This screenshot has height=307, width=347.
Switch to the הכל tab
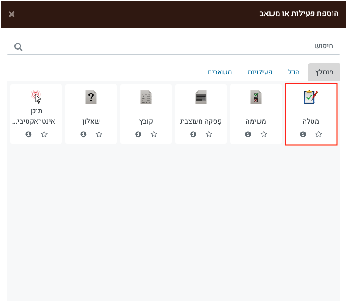pos(294,72)
